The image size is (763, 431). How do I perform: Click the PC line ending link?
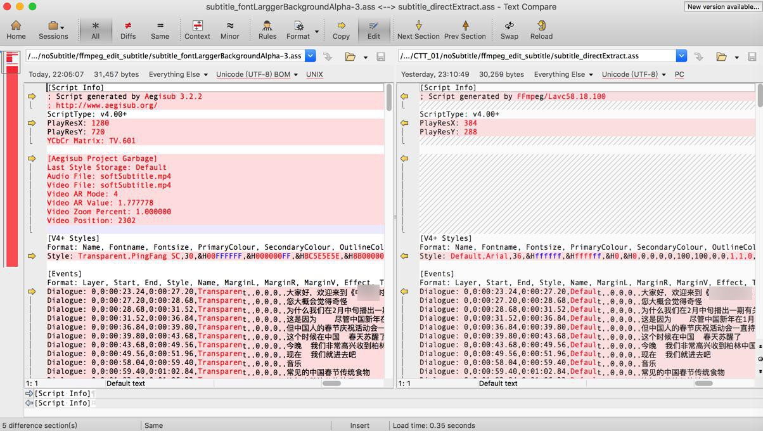coord(679,74)
